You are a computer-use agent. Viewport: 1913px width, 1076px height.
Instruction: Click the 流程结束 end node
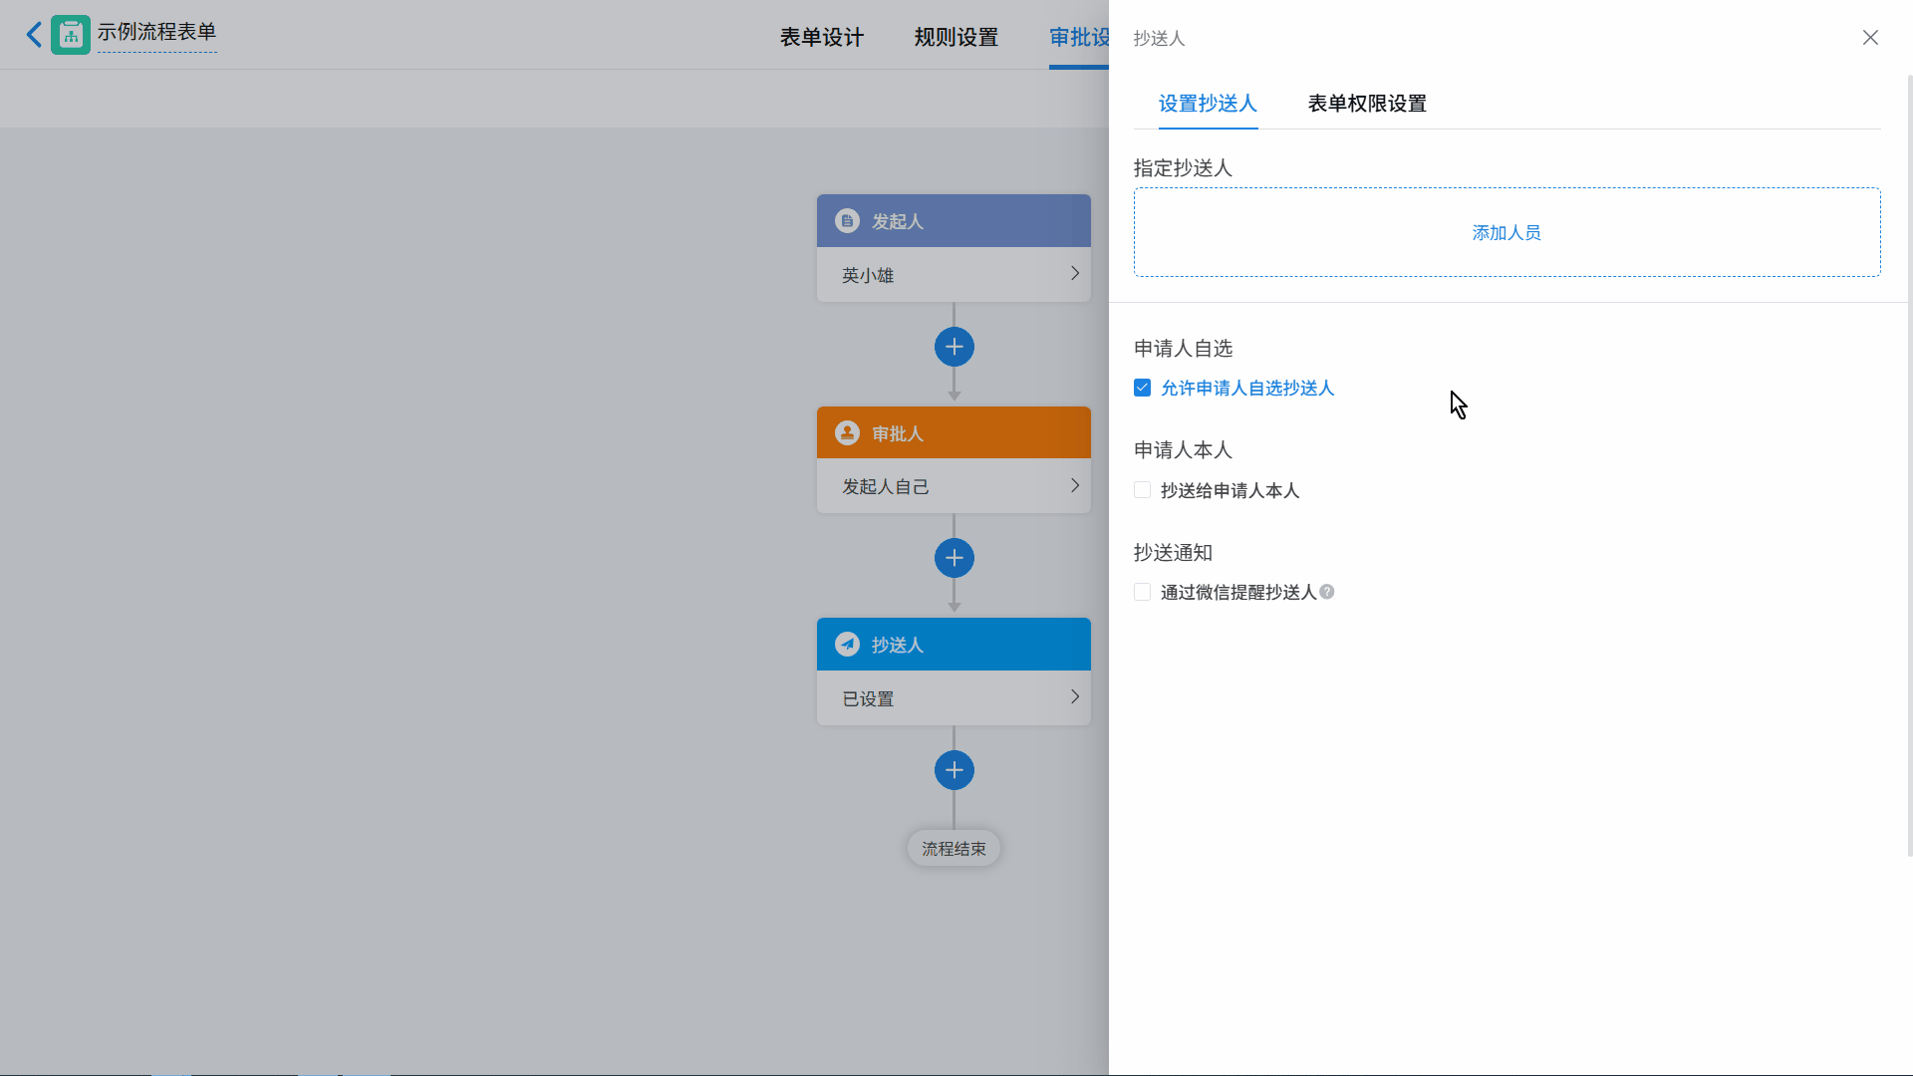(954, 849)
